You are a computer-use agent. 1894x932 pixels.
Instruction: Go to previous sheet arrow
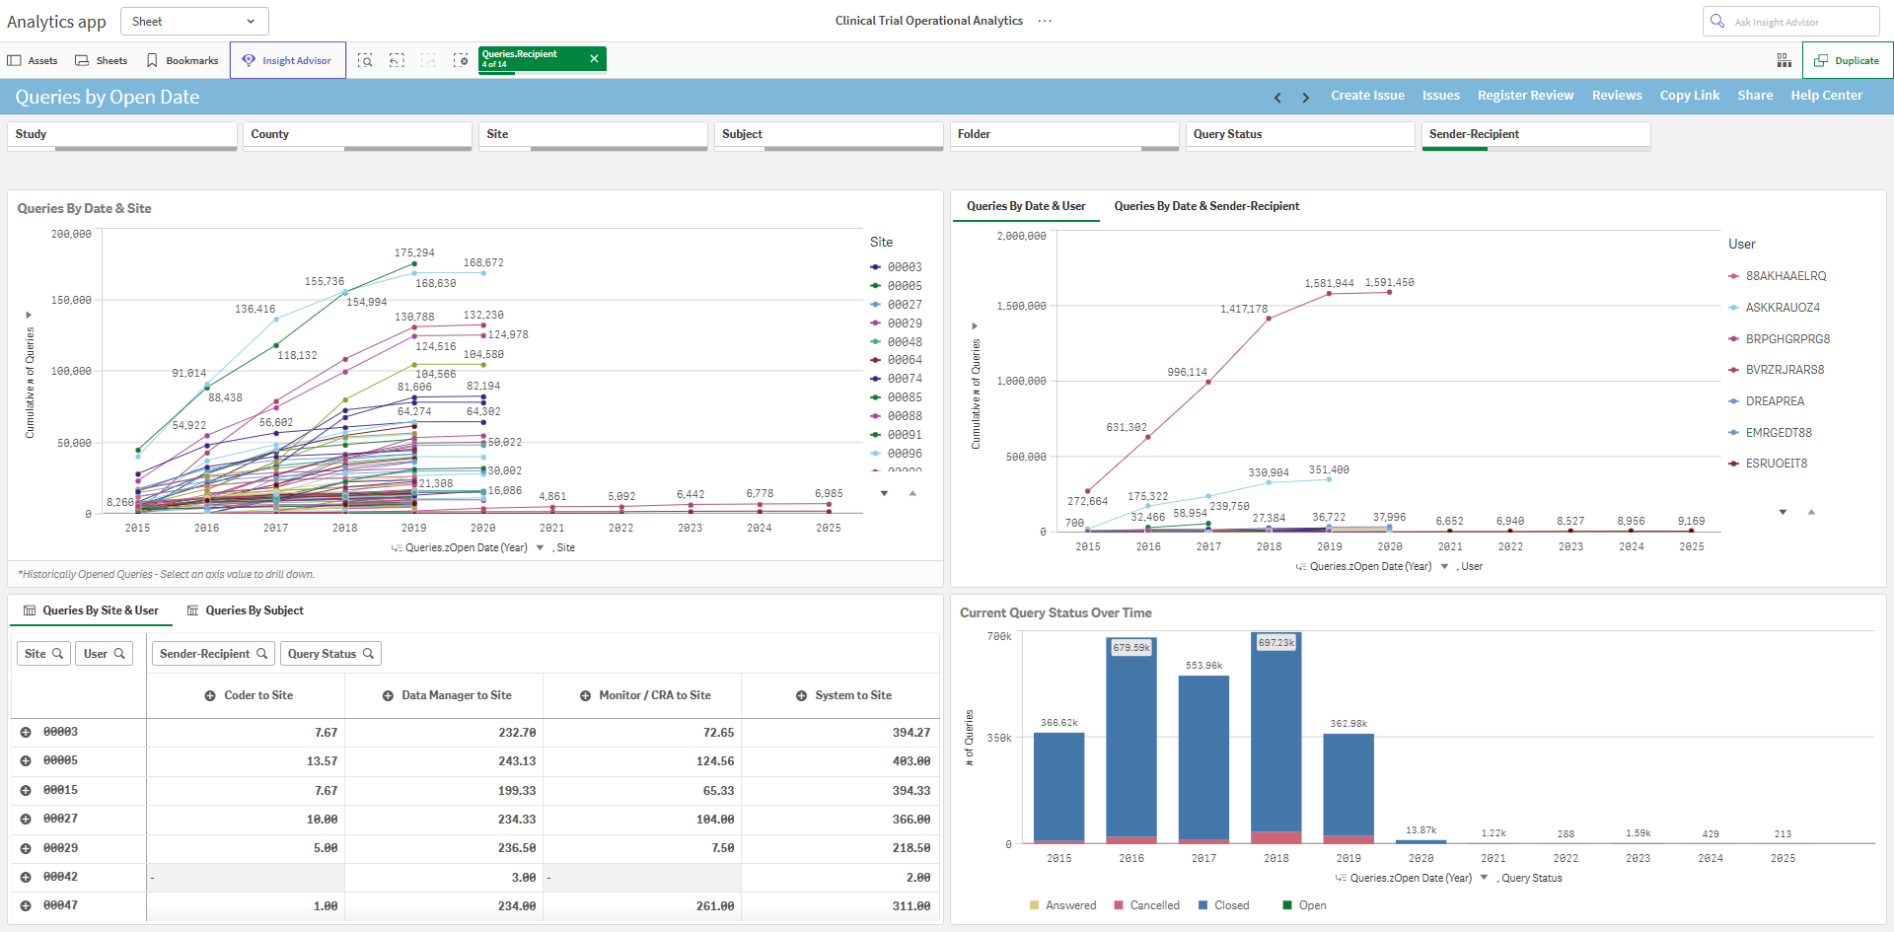[1277, 97]
